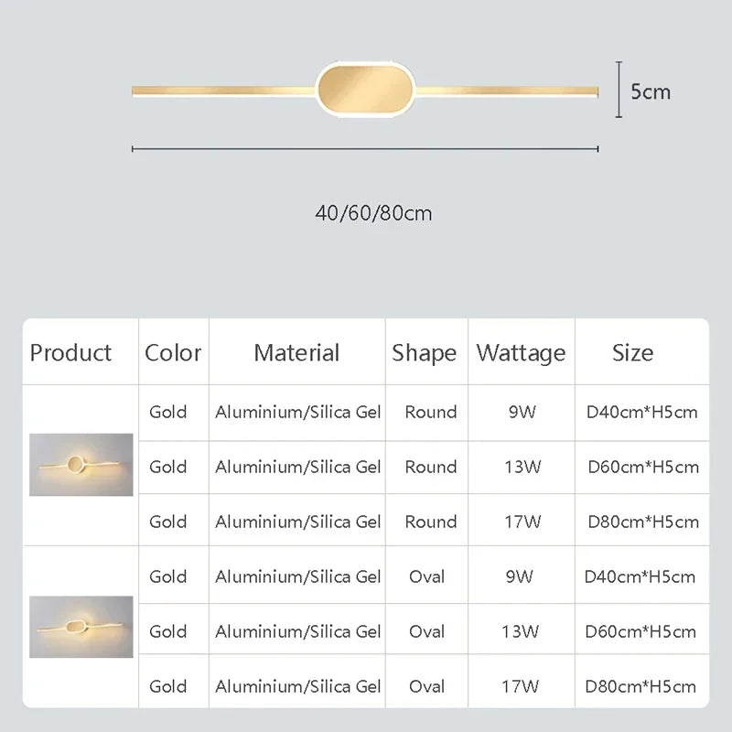Click the "Round" shape cell in 17W row
The height and width of the screenshot is (732, 732).
coord(430,522)
